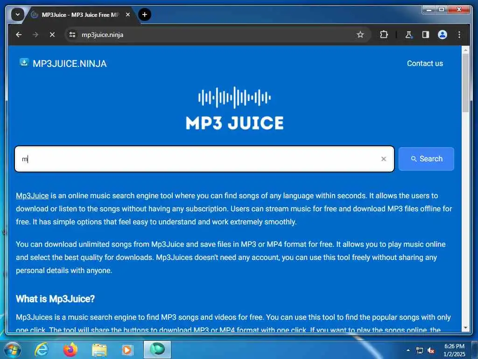
Task: Click the muted volume tray icon
Action: pyautogui.click(x=431, y=351)
